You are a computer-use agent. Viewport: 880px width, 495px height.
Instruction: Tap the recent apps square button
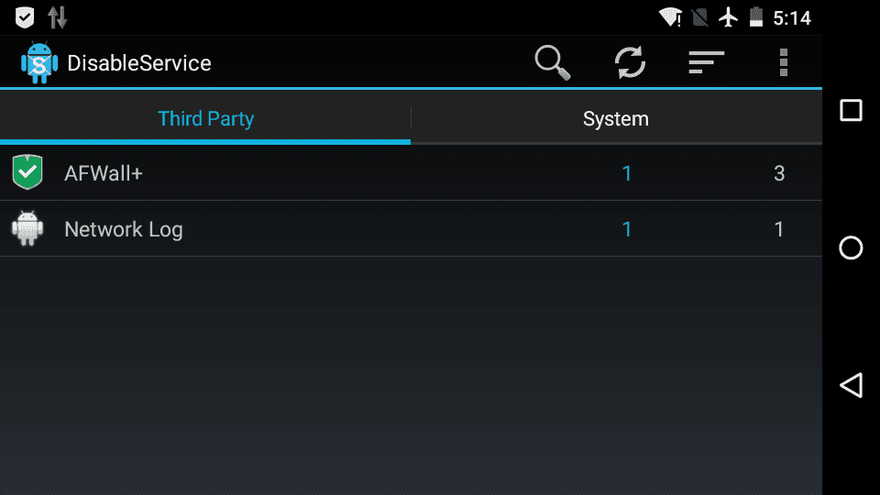pyautogui.click(x=851, y=110)
